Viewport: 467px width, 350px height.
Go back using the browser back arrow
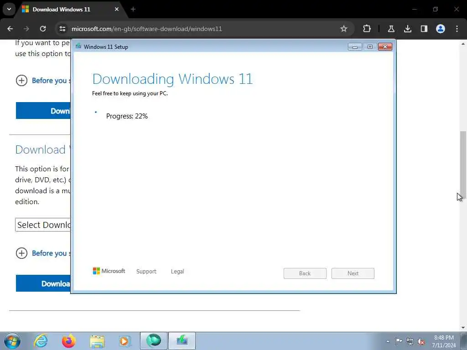pyautogui.click(x=10, y=29)
